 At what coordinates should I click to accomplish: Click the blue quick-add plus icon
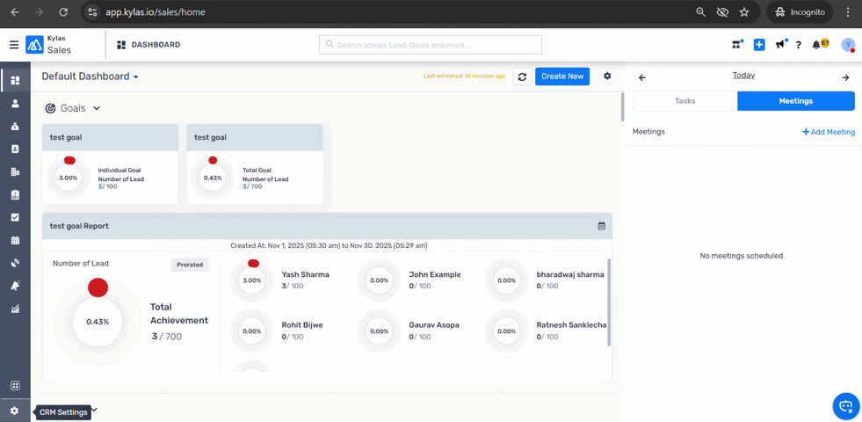pyautogui.click(x=759, y=45)
